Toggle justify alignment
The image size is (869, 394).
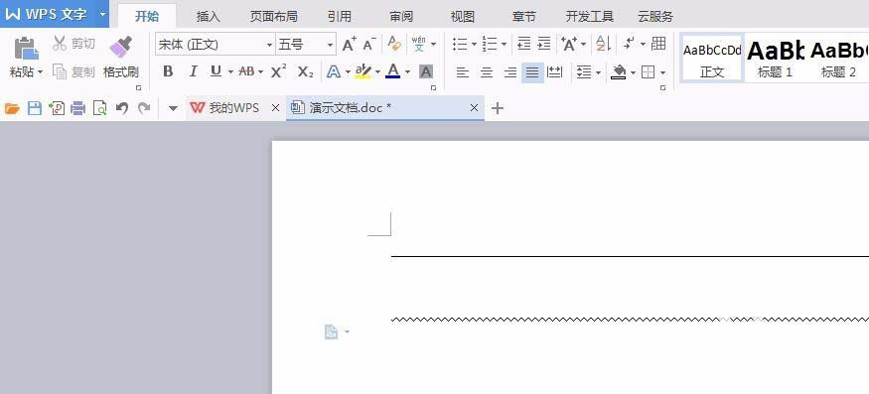[x=532, y=72]
